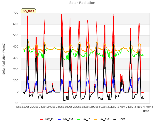Click the 300 y-axis tick label
Image resolution: width=165 pixels, height=124 pixels.
pyautogui.click(x=16, y=58)
